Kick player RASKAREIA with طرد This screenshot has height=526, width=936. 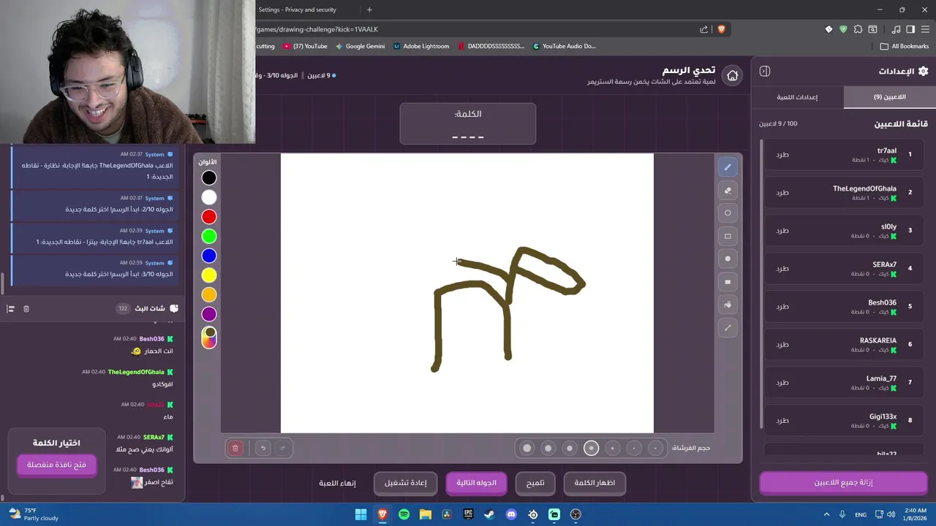point(782,345)
